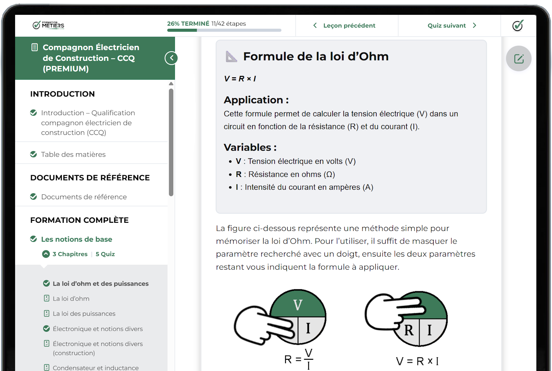Click the quiz icon beside La loi d'ohm

[47, 298]
